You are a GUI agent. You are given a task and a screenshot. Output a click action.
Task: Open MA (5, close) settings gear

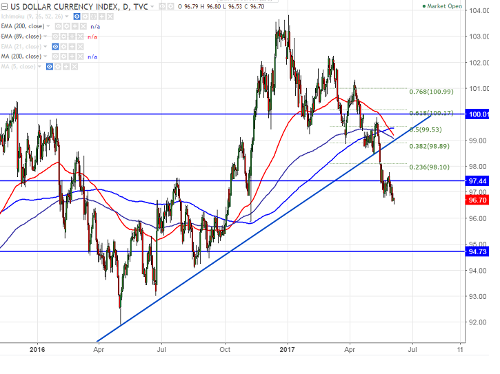[x=58, y=67]
